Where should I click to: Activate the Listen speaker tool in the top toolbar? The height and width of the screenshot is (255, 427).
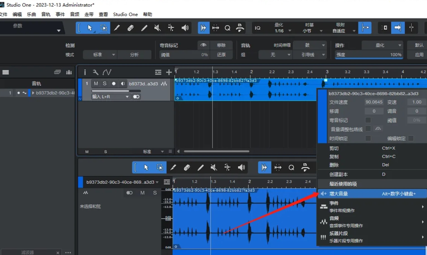click(185, 28)
